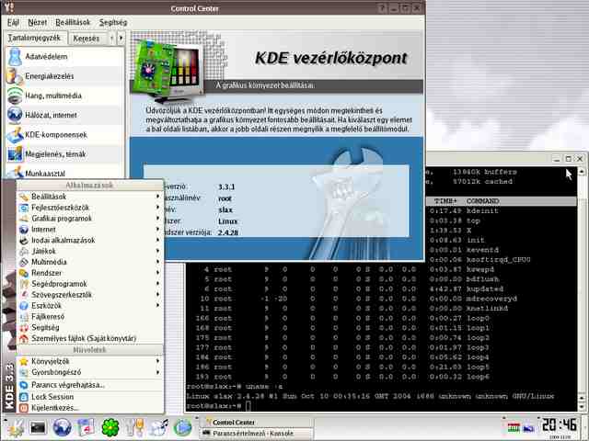Open the Segítség menu in the menu bar

click(113, 22)
